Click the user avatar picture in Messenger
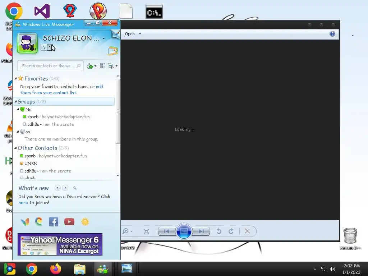This screenshot has height=276, width=368. tap(27, 43)
